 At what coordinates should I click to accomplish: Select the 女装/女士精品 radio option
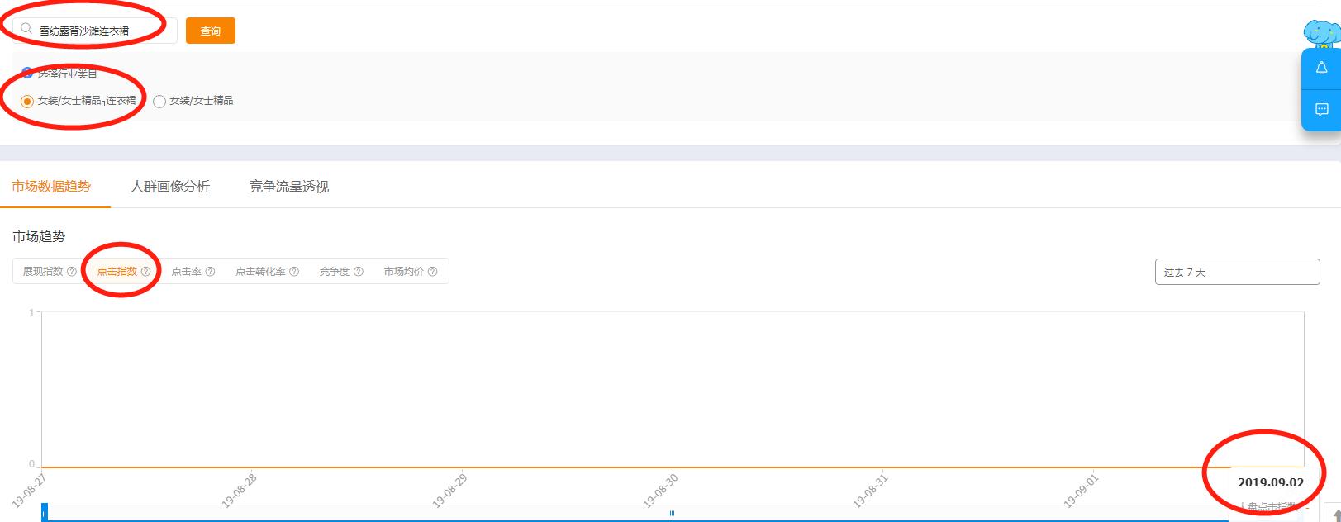tap(159, 101)
